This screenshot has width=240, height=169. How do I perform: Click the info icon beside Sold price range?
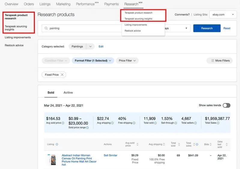[x=87, y=128]
